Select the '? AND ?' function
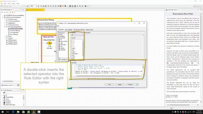Screen dimensions: 203x114 coord(73,48)
